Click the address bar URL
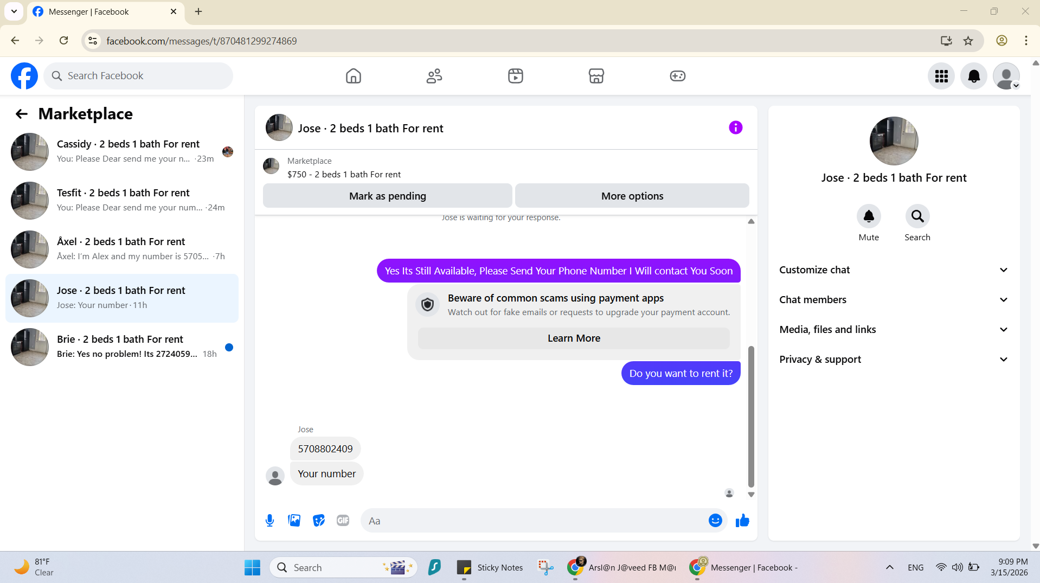This screenshot has height=583, width=1040. pos(201,41)
